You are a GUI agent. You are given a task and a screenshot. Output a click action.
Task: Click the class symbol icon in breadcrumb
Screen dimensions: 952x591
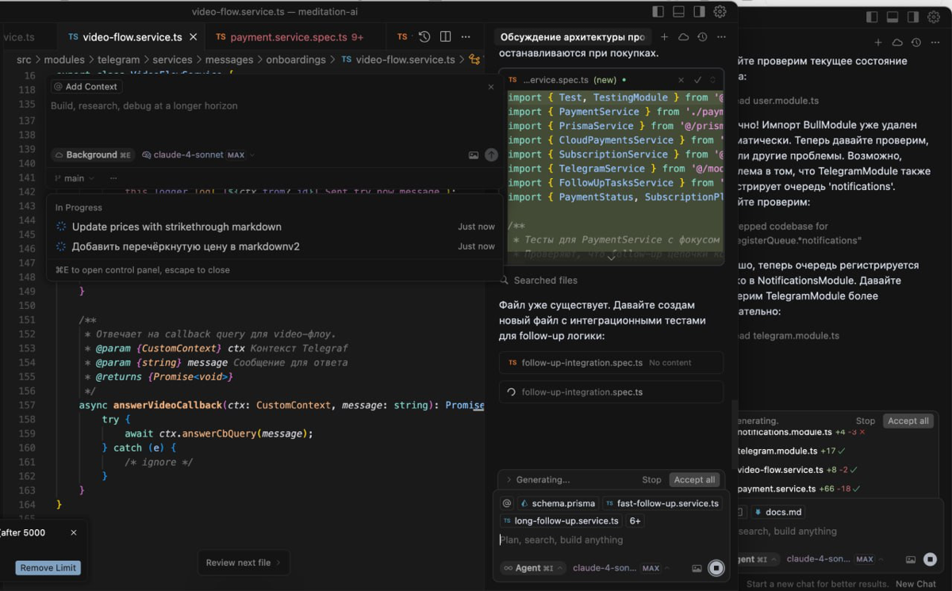474,59
